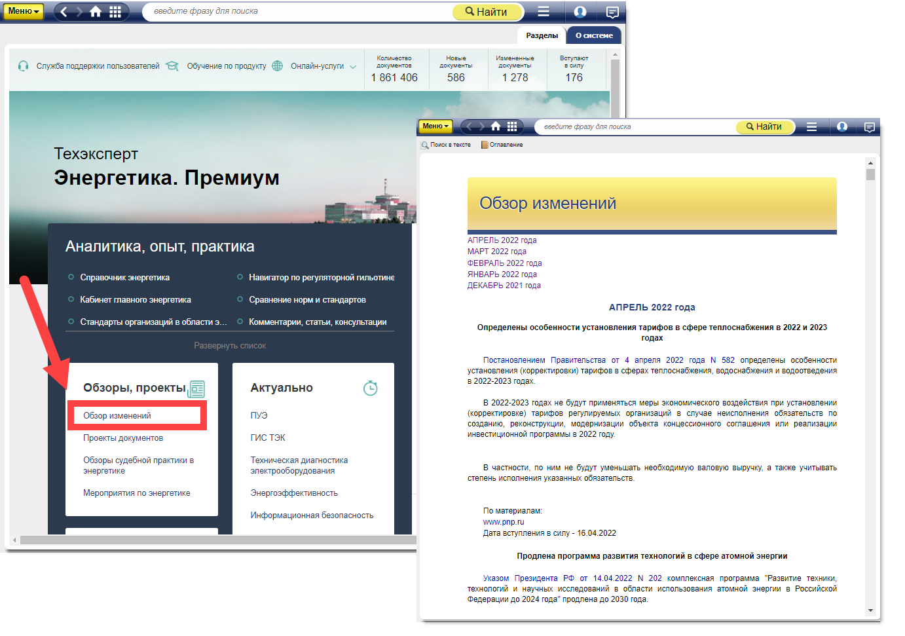Click the back arrow in main toolbar
This screenshot has width=905, height=636.
[64, 11]
